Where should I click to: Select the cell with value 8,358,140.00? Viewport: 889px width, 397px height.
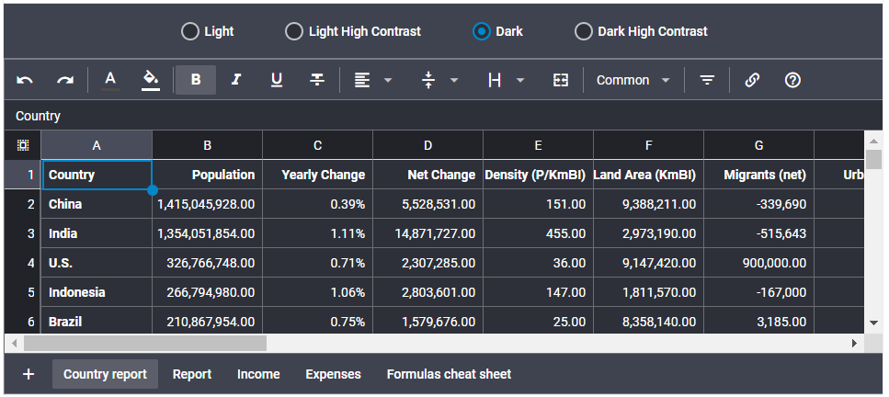click(649, 321)
